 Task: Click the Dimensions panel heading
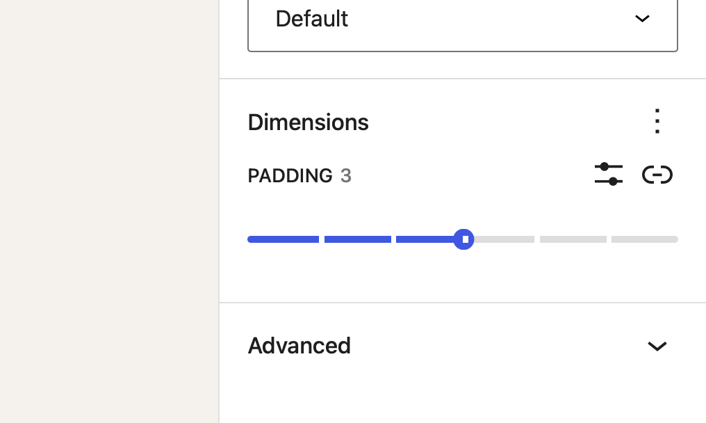pos(308,122)
